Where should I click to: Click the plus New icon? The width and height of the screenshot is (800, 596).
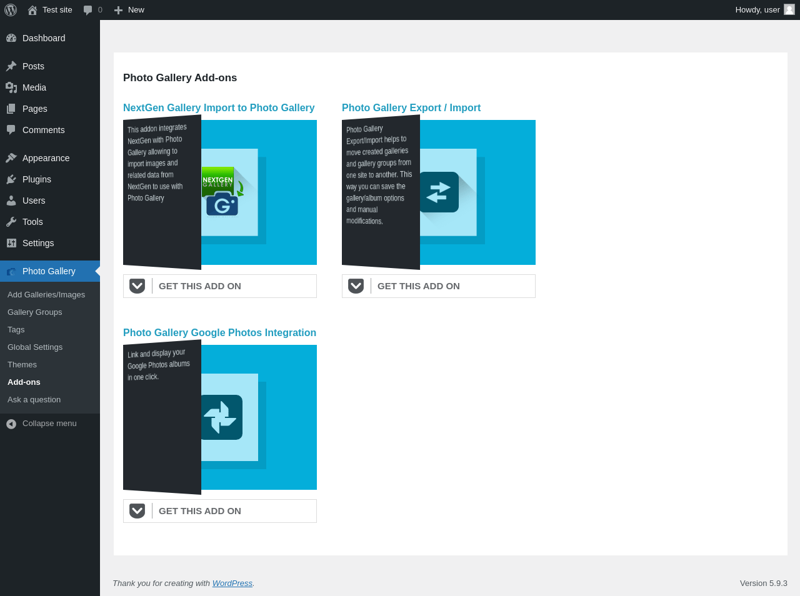coord(118,10)
